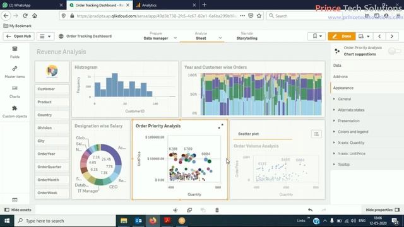404x227 pixels.
Task: Open the navigation menu dropdown
Action: 45,37
